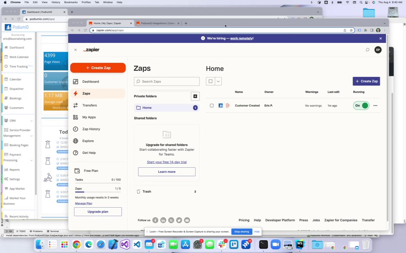The image size is (406, 253).
Task: Click Stop sharing in Loom bar
Action: [241, 232]
